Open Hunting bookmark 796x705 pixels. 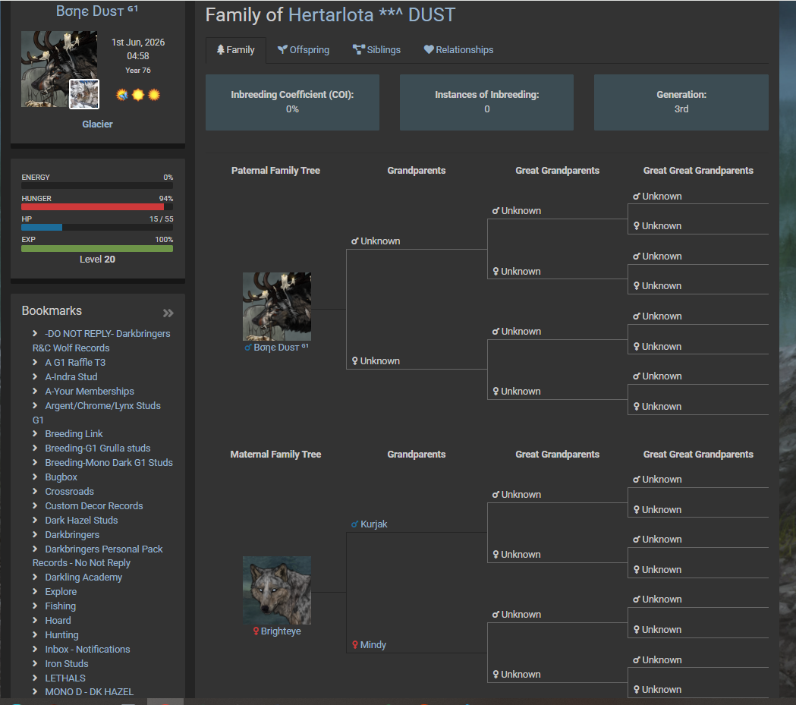point(61,635)
